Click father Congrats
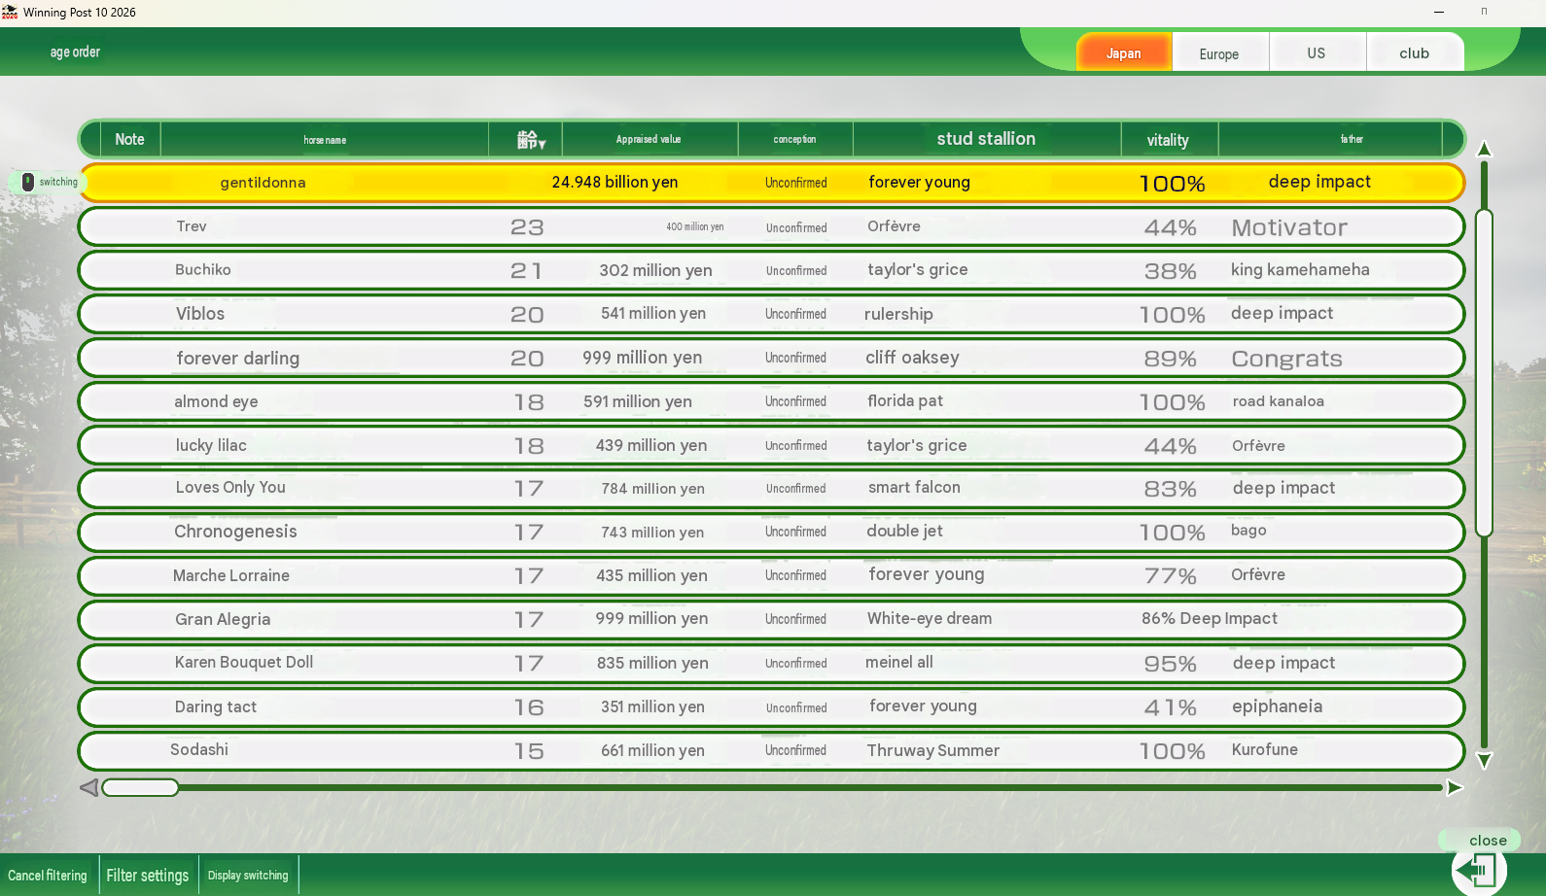Image resolution: width=1546 pixels, height=896 pixels. click(x=1286, y=359)
